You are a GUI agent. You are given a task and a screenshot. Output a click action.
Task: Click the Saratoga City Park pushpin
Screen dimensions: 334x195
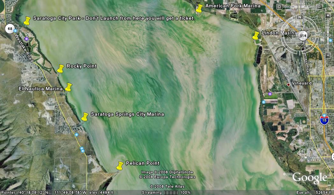tap(27, 21)
